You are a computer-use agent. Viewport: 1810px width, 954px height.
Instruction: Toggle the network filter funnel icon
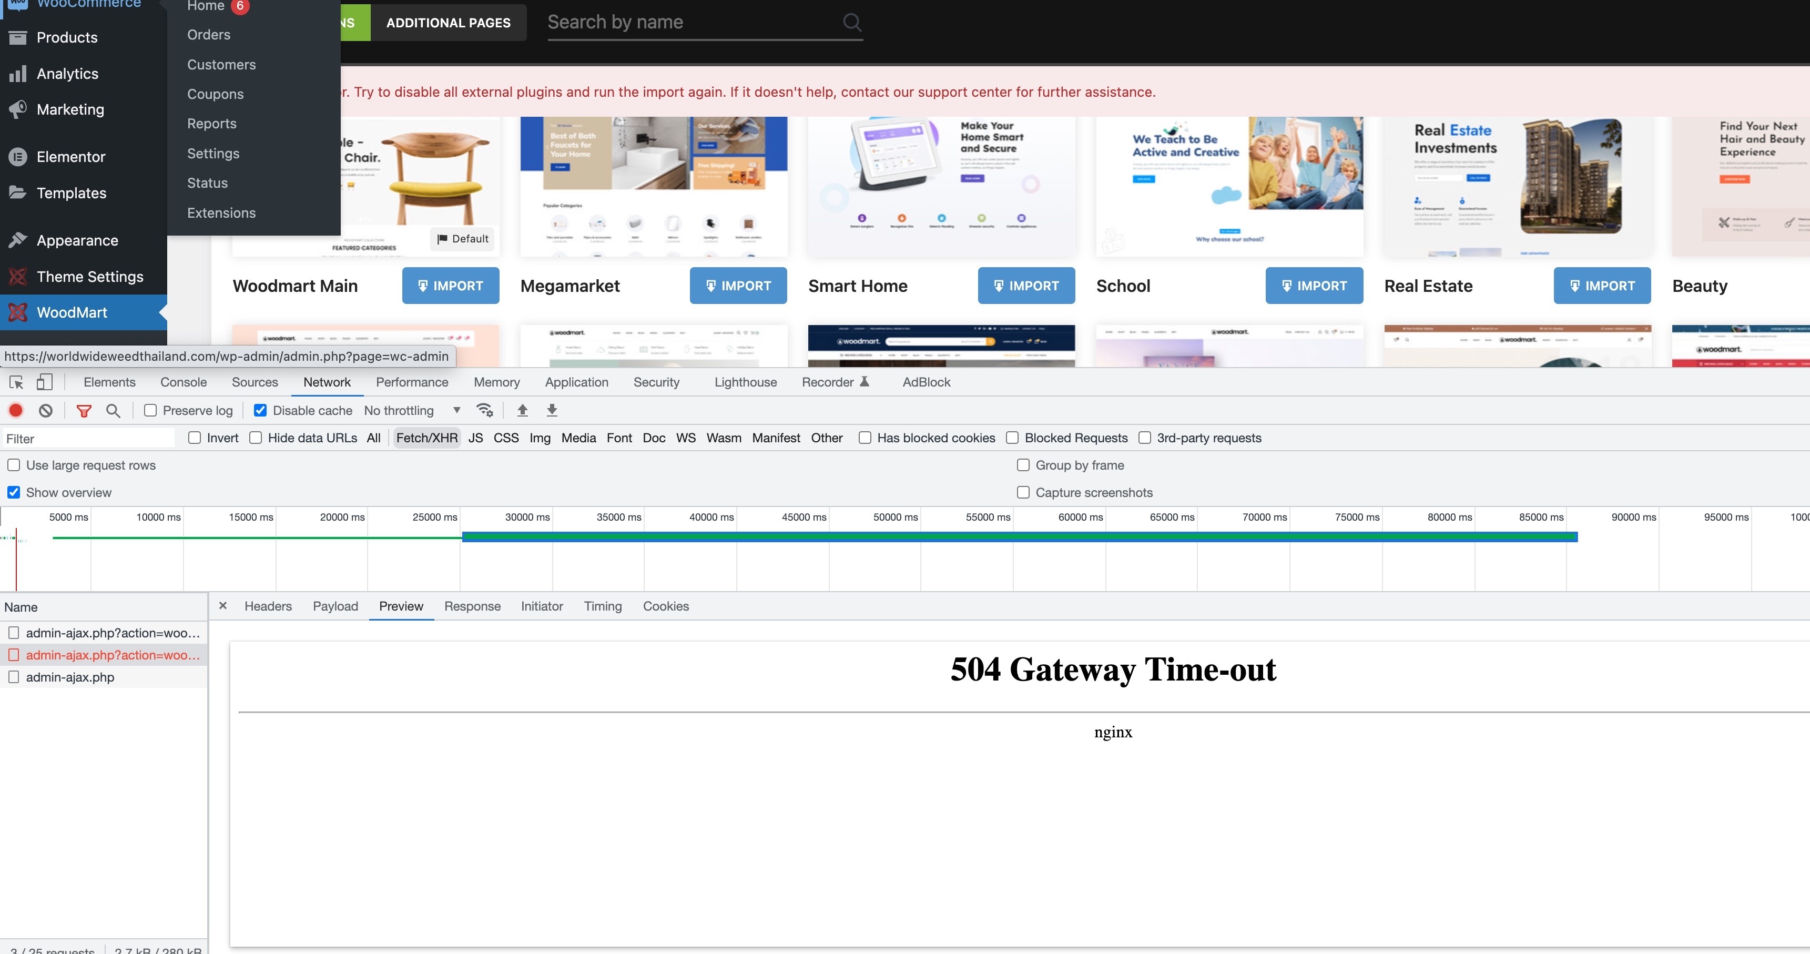(x=84, y=410)
